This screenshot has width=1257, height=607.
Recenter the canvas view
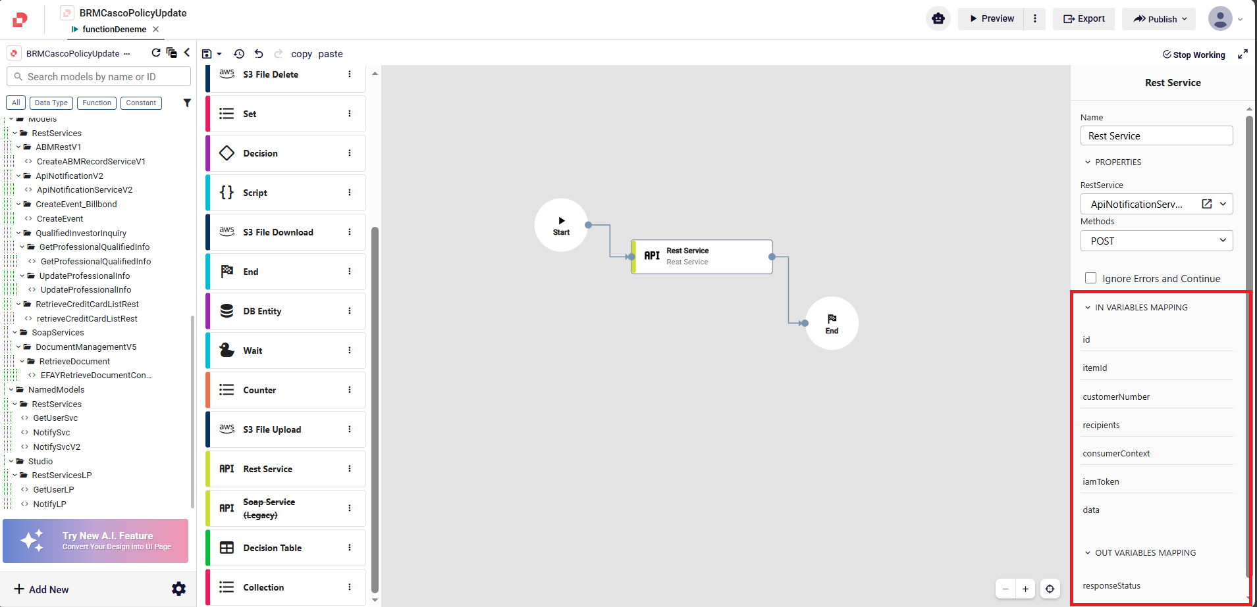pyautogui.click(x=1050, y=589)
